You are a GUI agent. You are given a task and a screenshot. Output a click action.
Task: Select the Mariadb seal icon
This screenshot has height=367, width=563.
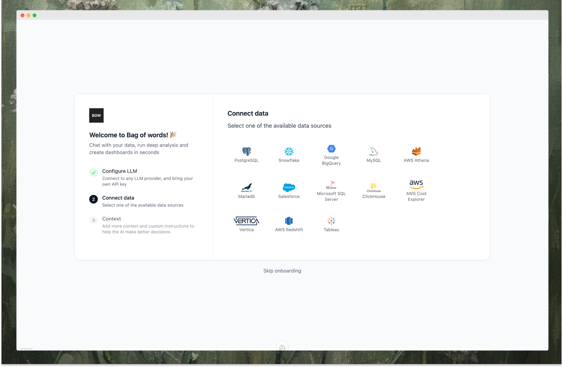click(x=247, y=188)
